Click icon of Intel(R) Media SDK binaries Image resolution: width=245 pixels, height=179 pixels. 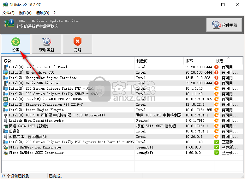click(6, 83)
